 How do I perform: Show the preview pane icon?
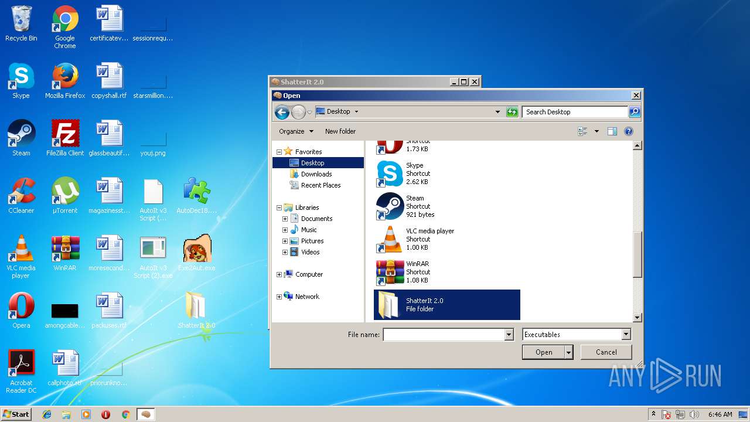[x=612, y=131]
